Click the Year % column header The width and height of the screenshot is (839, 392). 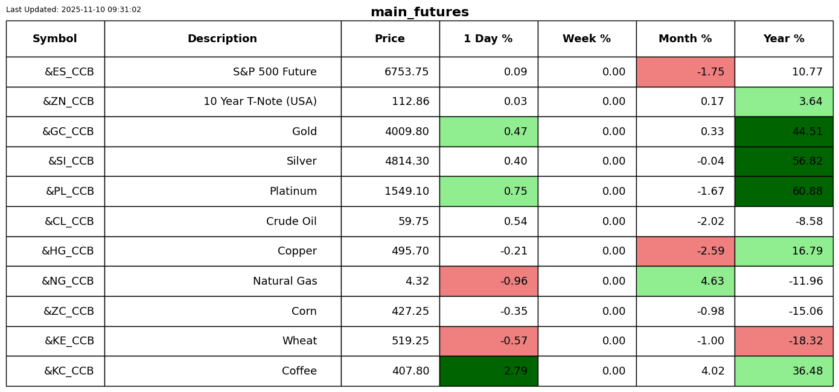click(783, 39)
